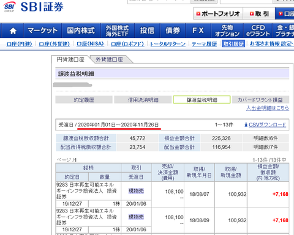
Task: Open the 国内株式 menu
Action: pyautogui.click(x=81, y=31)
